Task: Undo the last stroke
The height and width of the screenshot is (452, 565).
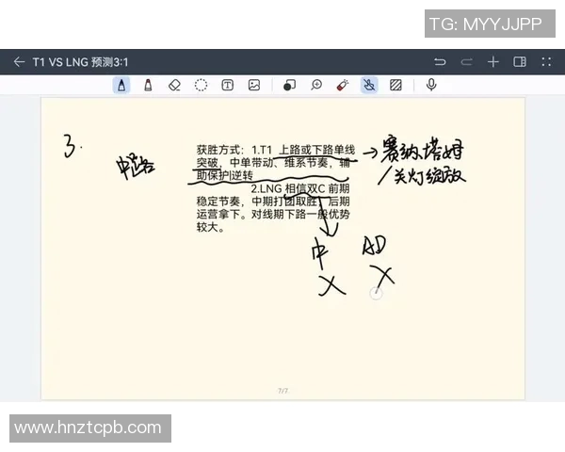Action: [x=440, y=62]
